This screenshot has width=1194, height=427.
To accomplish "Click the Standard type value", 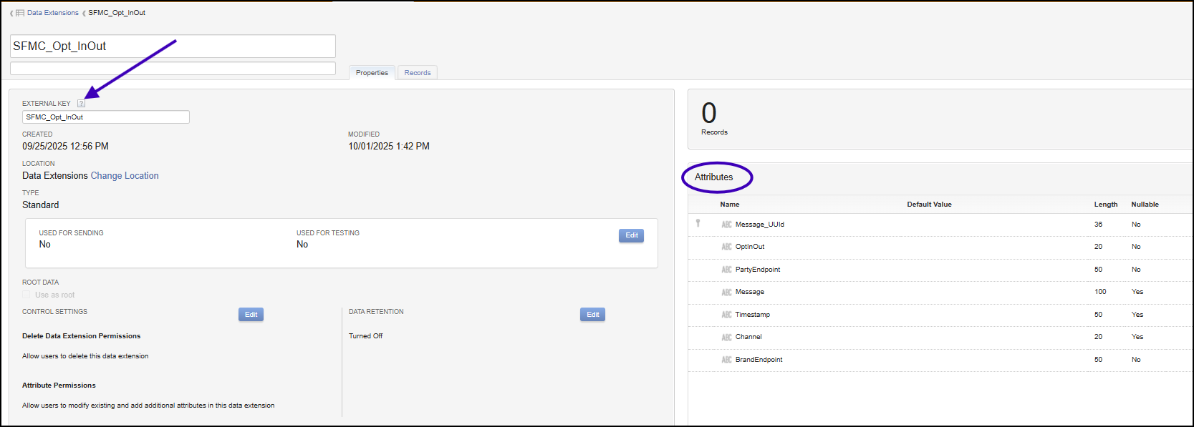I will point(41,205).
